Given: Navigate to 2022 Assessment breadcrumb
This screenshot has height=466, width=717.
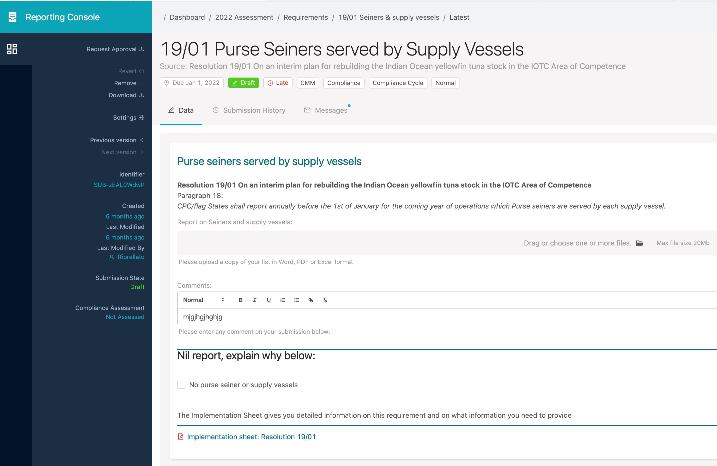Looking at the screenshot, I should pos(244,17).
